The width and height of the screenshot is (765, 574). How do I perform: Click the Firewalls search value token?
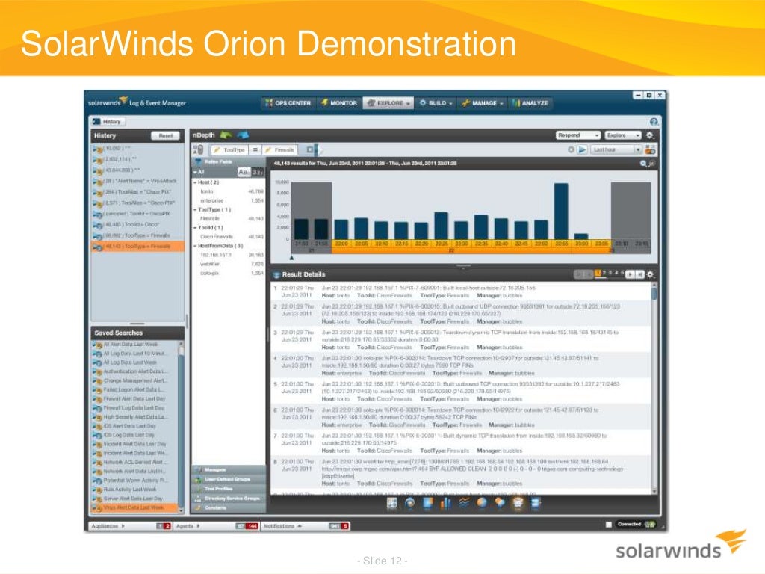coord(280,149)
